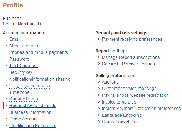Open Manage Report subscriptions
Image resolution: width=182 pixels, height=131 pixels.
(x=131, y=57)
